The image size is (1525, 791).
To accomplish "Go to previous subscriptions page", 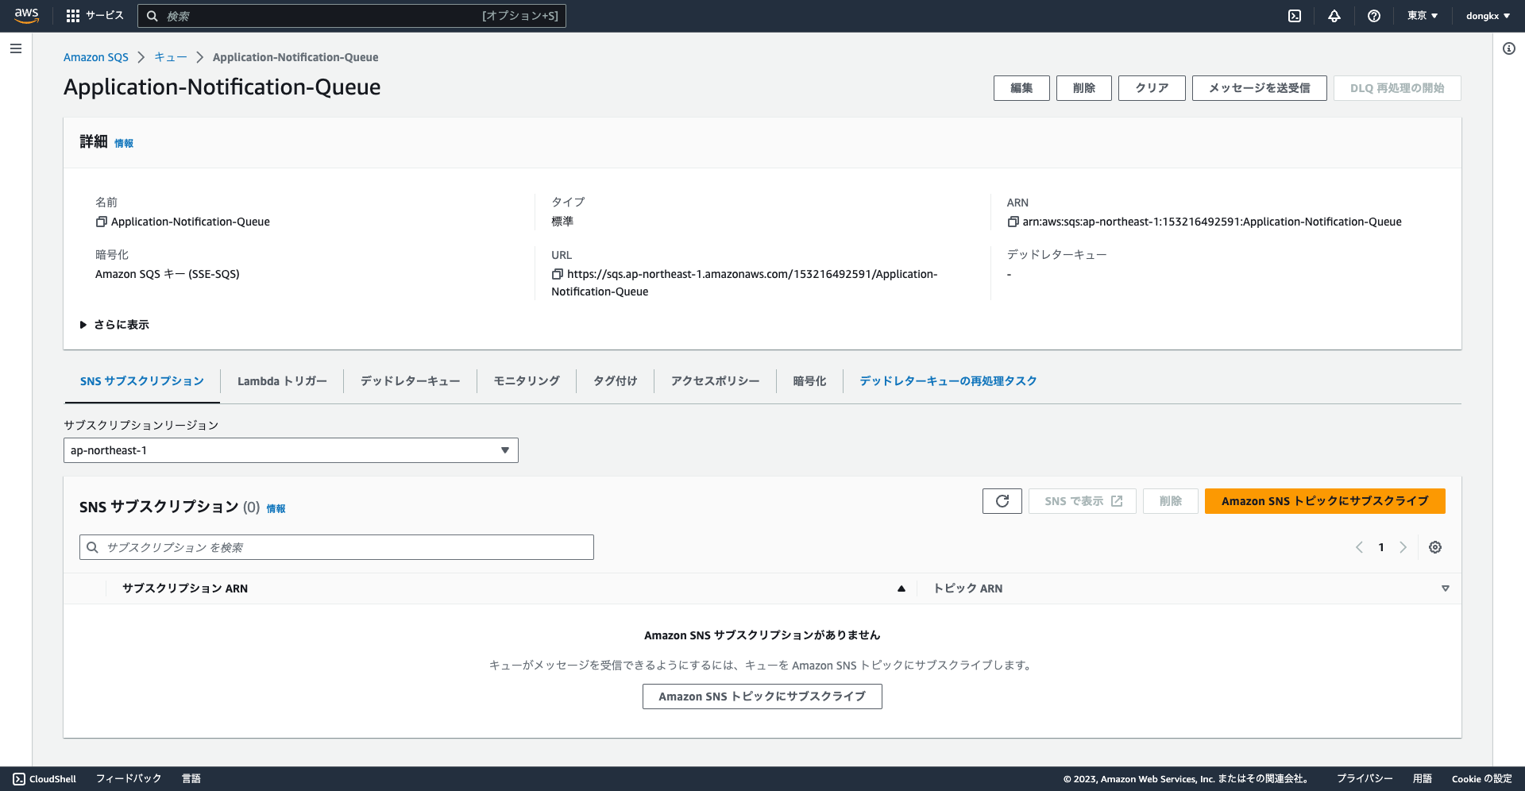I will click(x=1359, y=547).
